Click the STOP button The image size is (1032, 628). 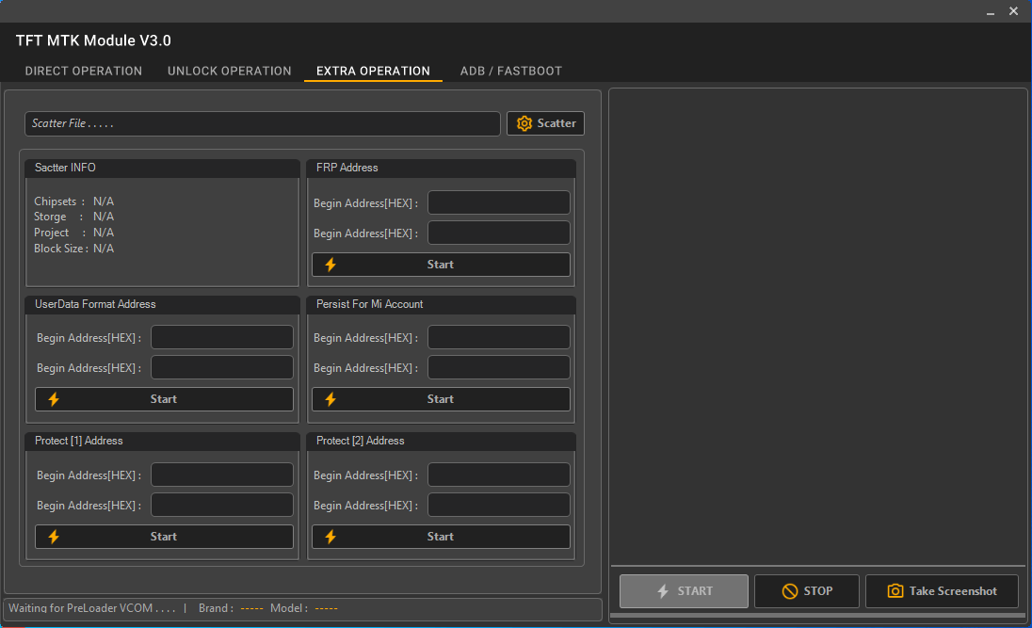pyautogui.click(x=807, y=590)
